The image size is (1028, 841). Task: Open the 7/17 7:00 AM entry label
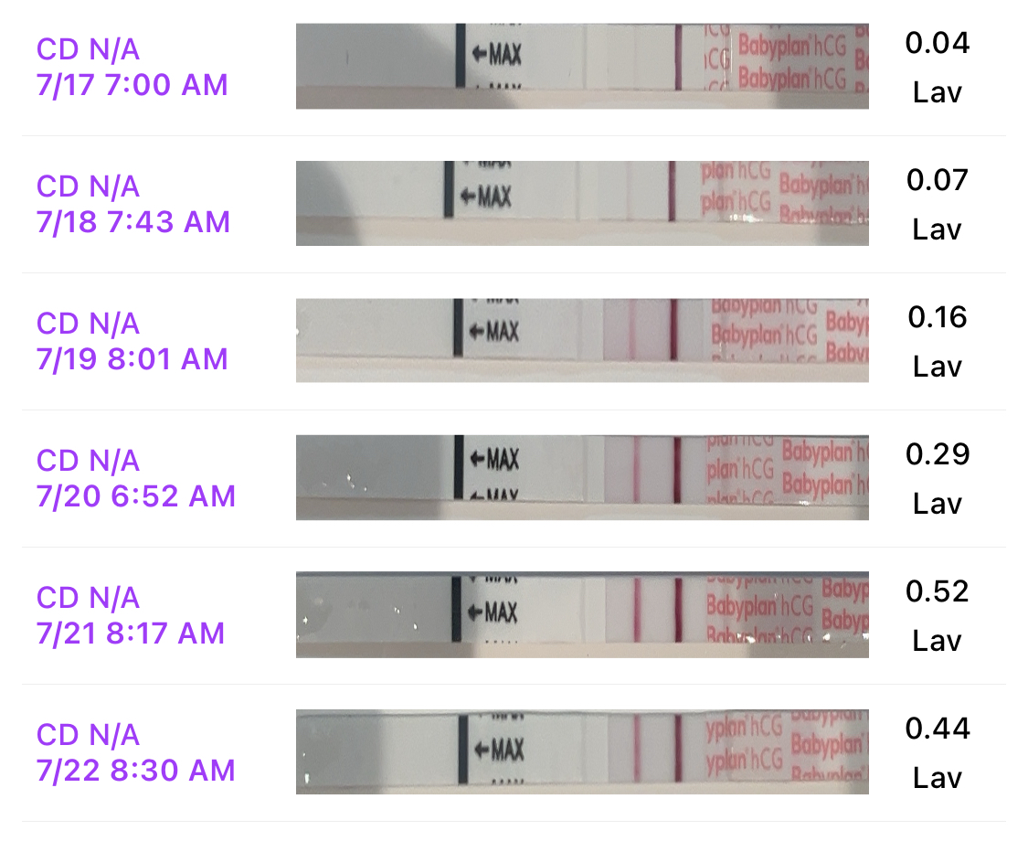pos(132,67)
